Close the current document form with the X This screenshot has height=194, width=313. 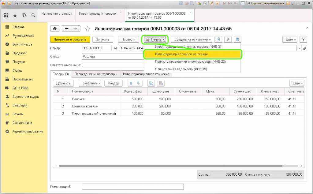tap(307, 28)
